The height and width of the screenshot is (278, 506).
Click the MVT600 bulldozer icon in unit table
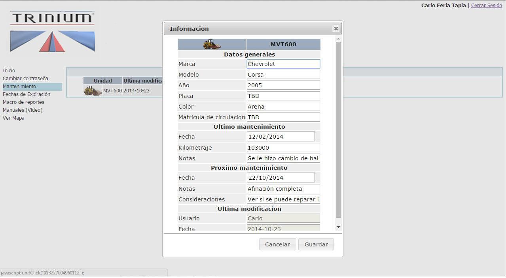93,91
